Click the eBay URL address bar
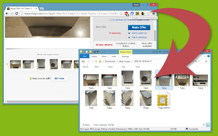 coord(72,14)
